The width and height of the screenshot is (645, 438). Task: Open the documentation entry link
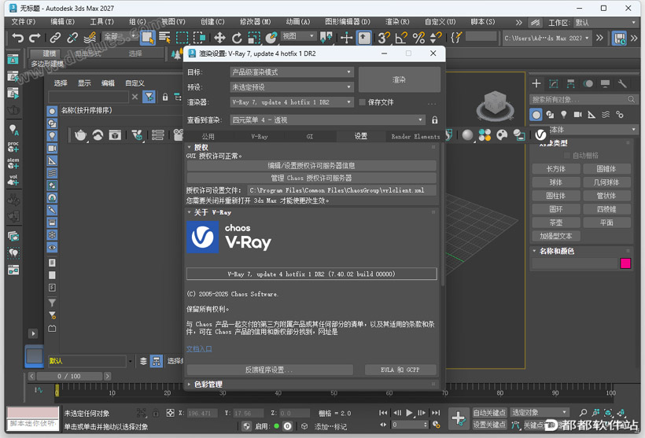pos(199,349)
